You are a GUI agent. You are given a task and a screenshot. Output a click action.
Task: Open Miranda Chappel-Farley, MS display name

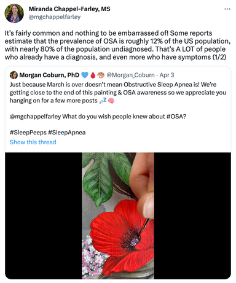pos(69,9)
